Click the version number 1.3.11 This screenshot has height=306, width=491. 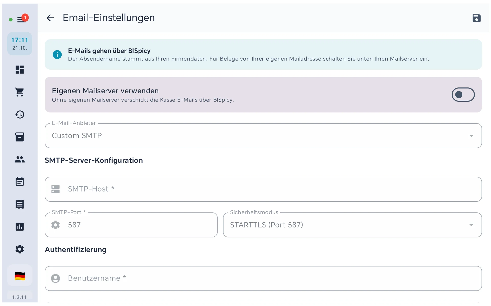point(19,297)
